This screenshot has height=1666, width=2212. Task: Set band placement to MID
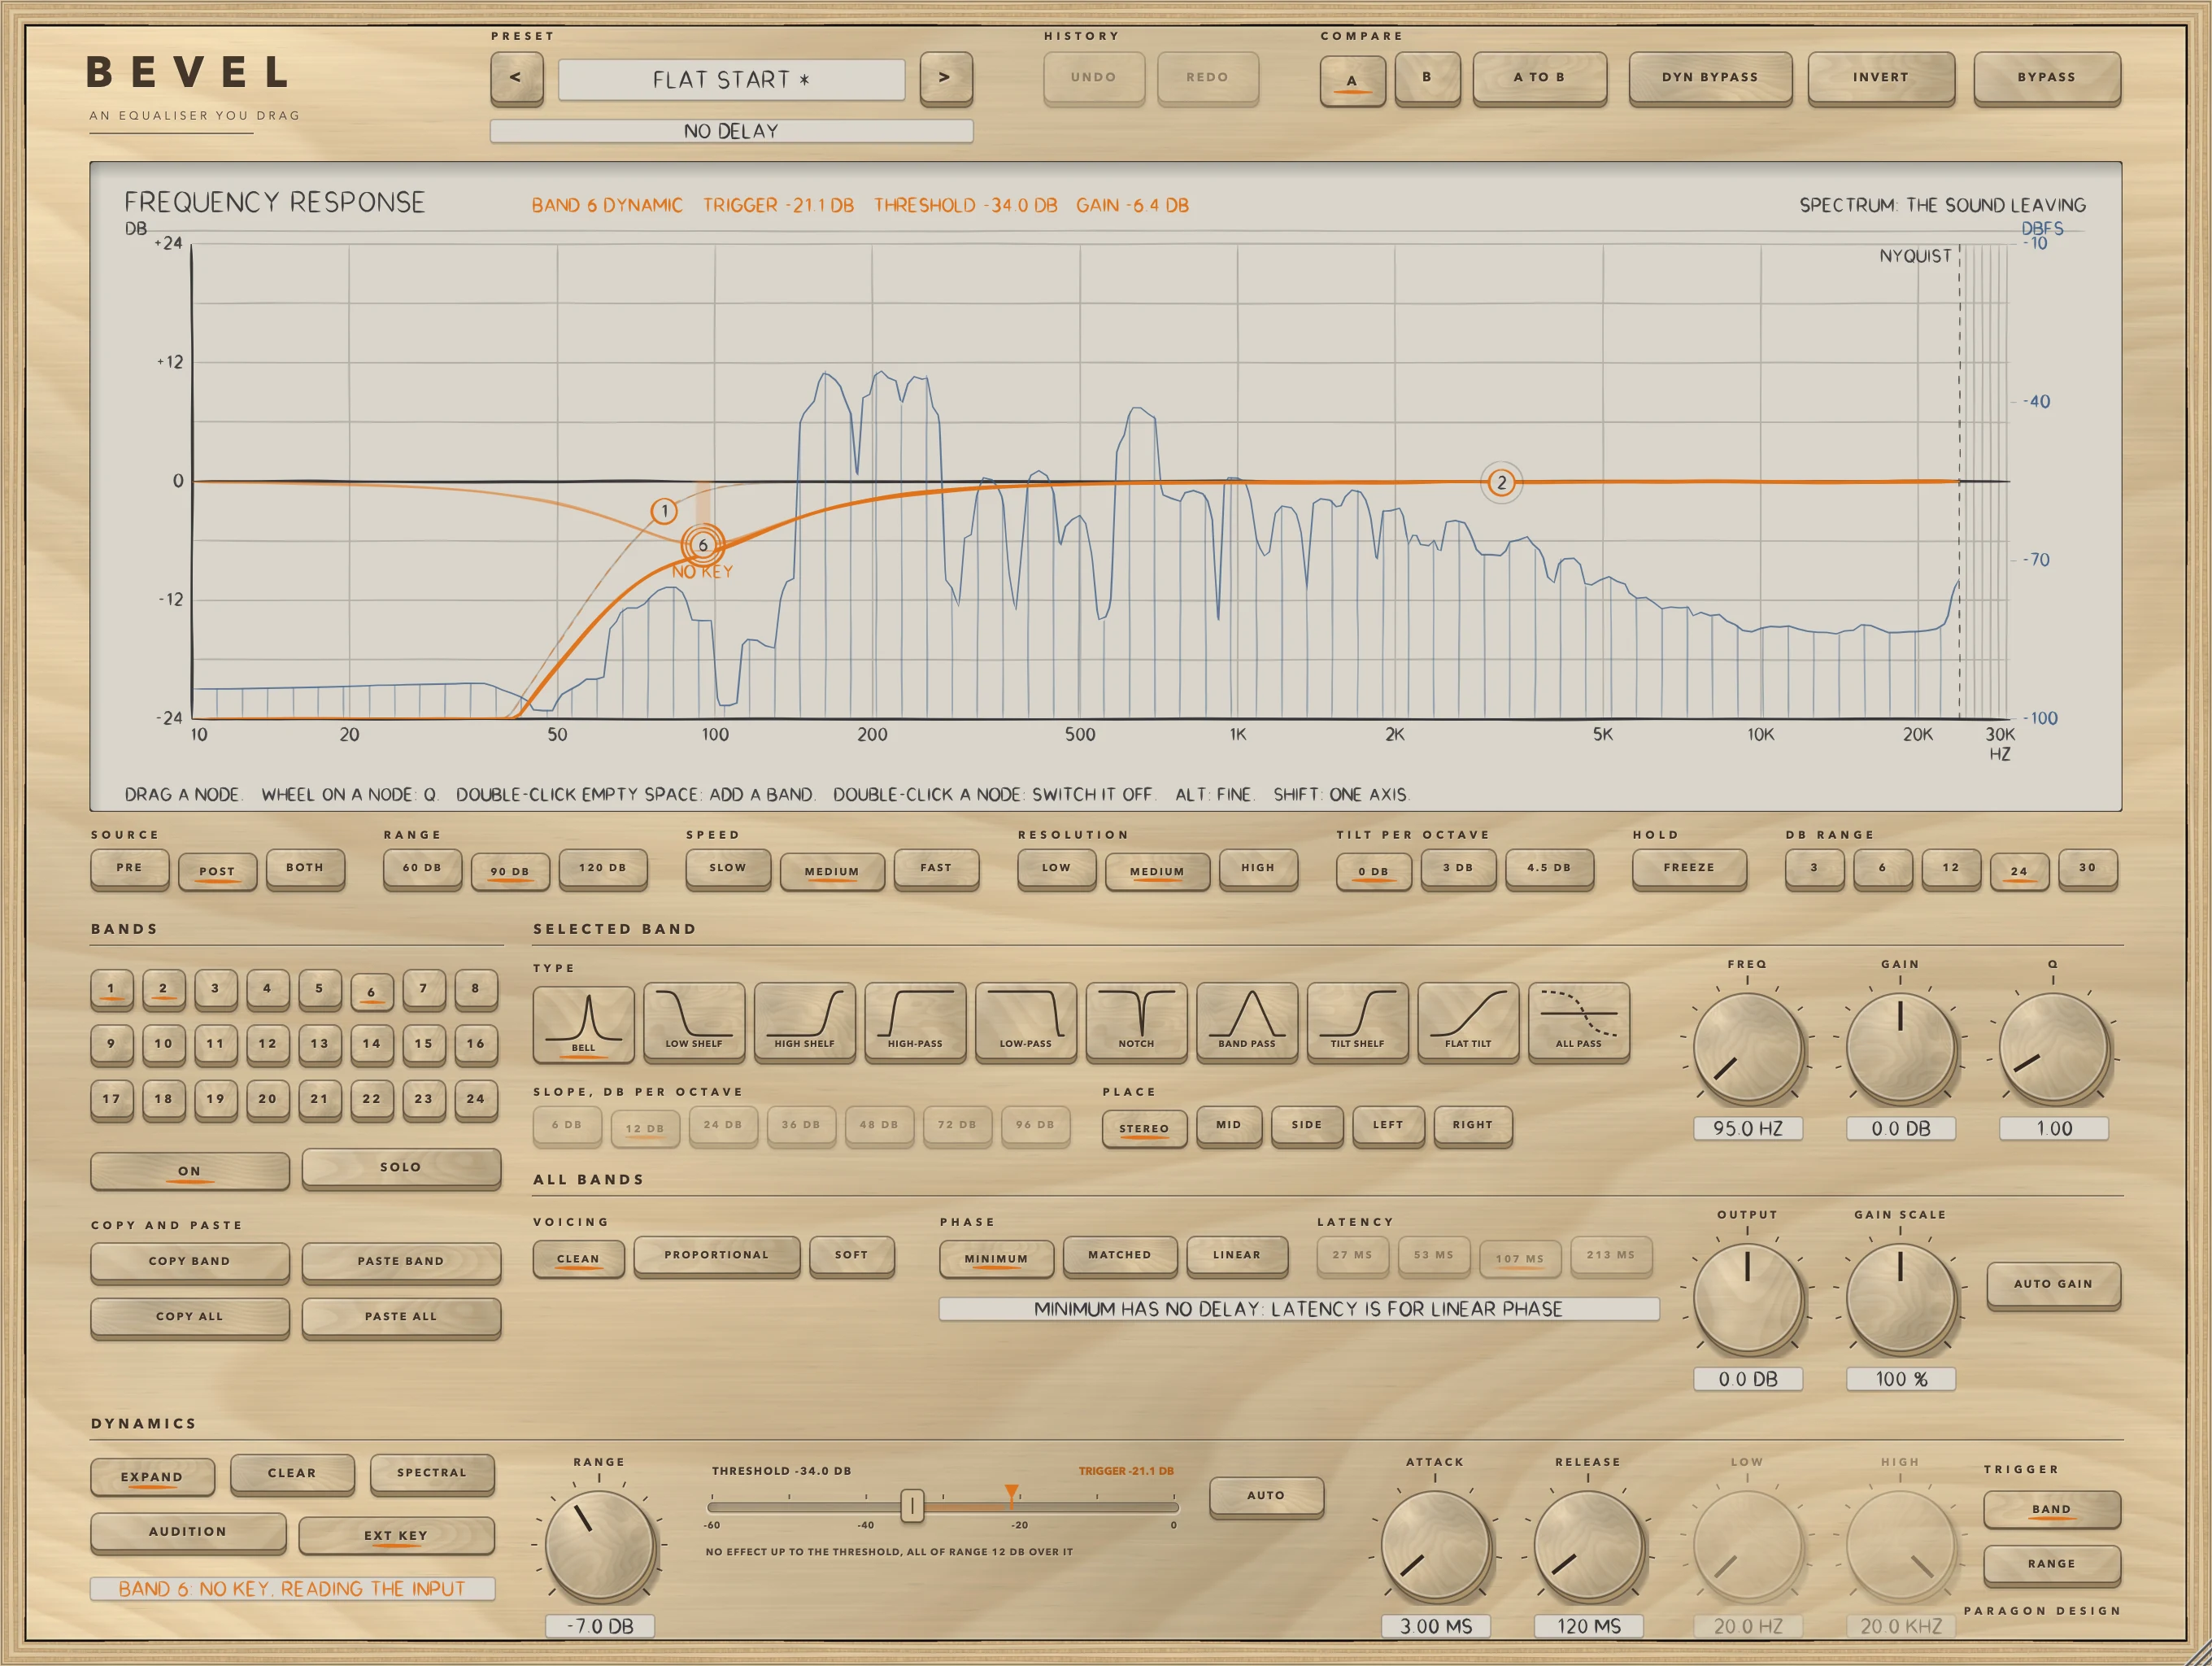pos(1229,1125)
